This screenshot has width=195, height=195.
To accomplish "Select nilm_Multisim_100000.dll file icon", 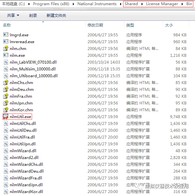I will click(6, 69).
